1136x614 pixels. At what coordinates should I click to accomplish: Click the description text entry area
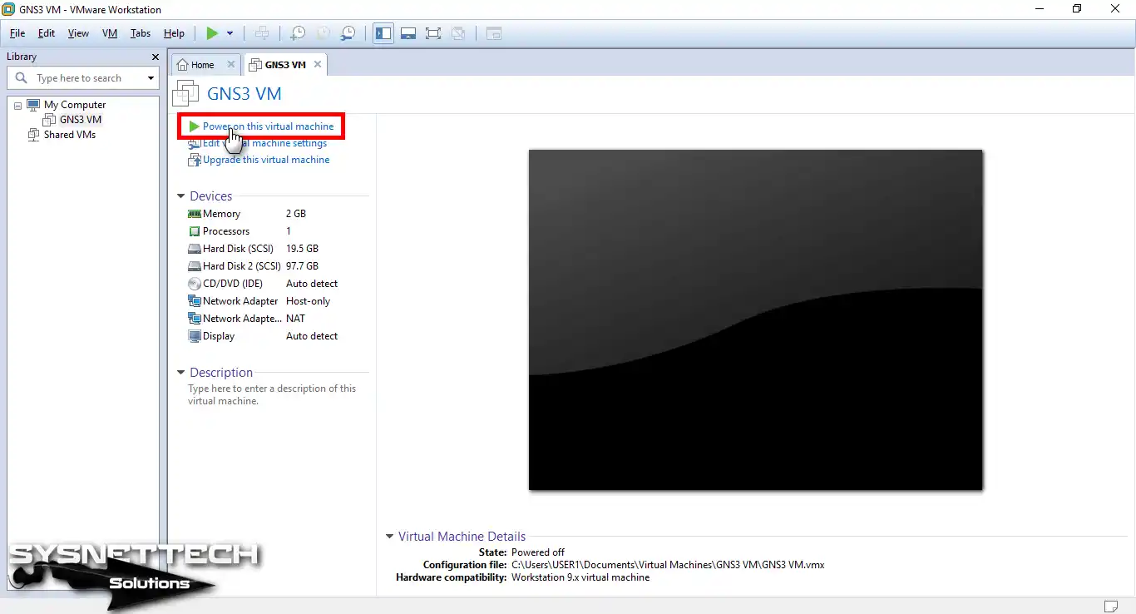coord(272,394)
